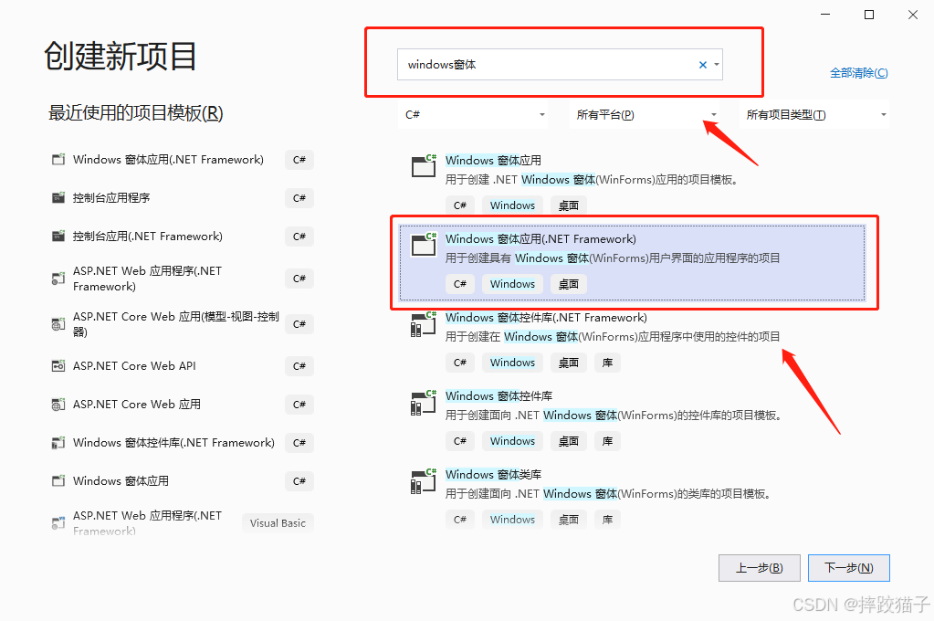
Task: Click the 控制台应用程序 recent template icon
Action: click(x=58, y=198)
